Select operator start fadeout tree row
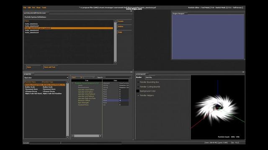 [x=87, y=94]
